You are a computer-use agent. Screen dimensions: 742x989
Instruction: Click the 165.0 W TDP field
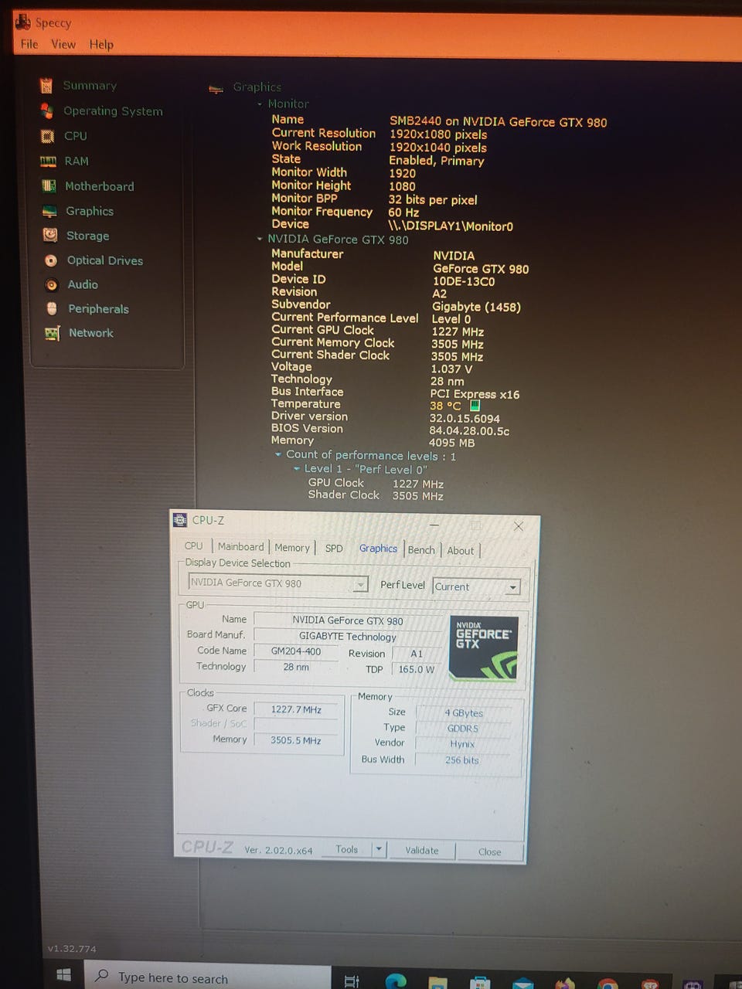tap(417, 669)
